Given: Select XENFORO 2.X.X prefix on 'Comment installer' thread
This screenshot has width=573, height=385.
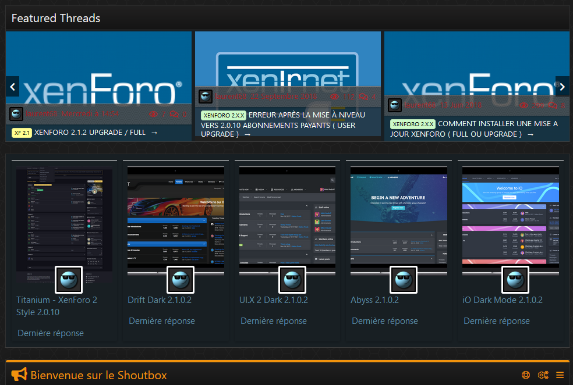Looking at the screenshot, I should coord(413,124).
